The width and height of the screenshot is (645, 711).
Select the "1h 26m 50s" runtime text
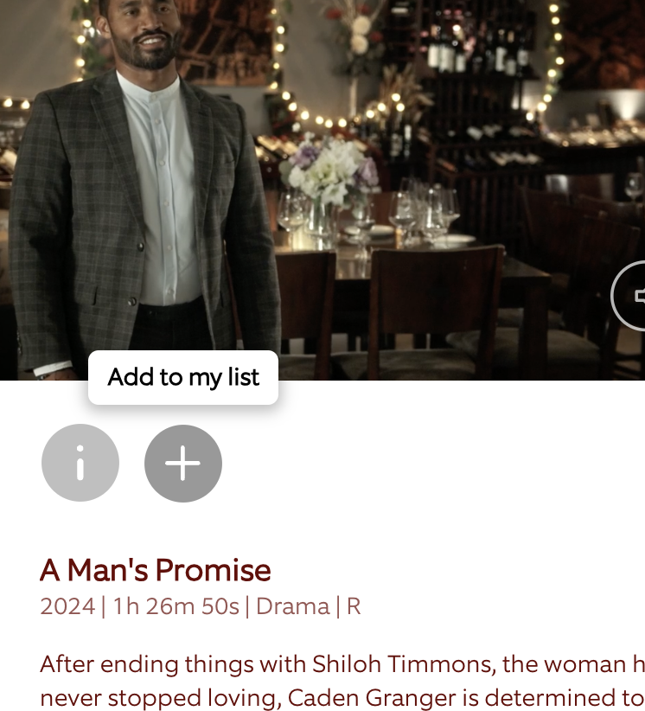tap(176, 606)
